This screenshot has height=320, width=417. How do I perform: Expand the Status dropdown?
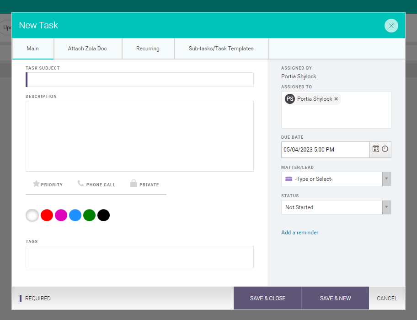(x=386, y=207)
